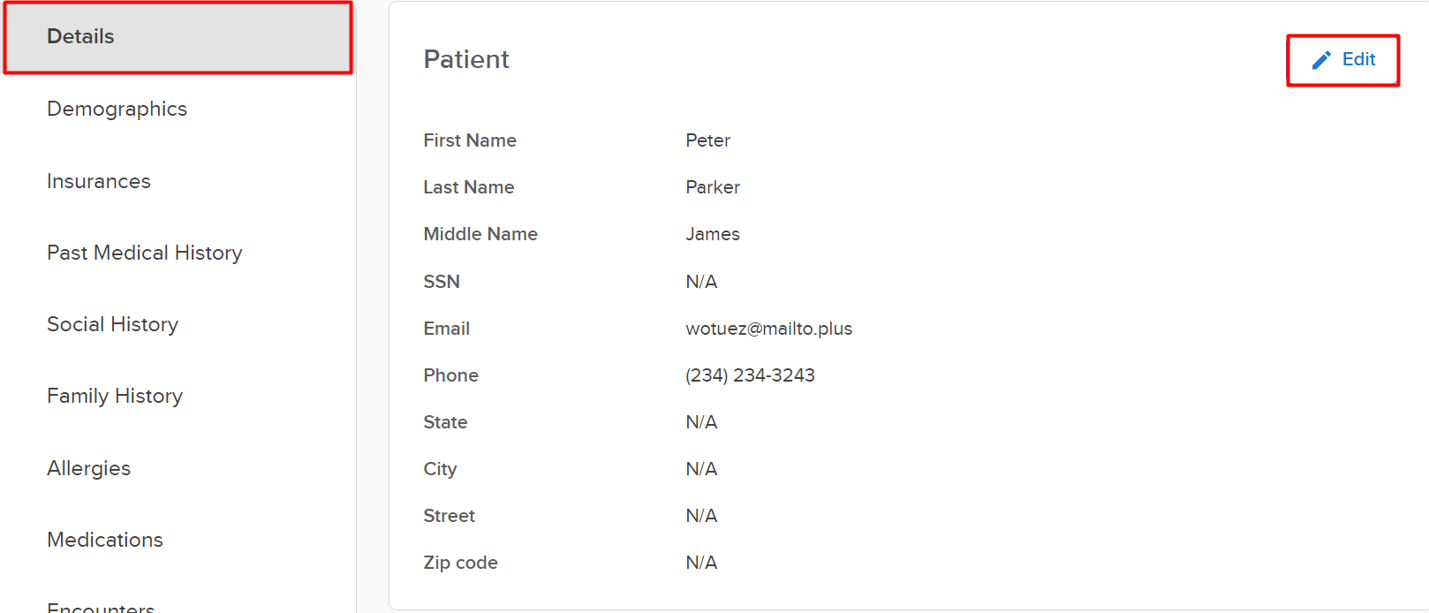The width and height of the screenshot is (1429, 613).
Task: Click the SSN field value N/A
Action: coord(701,282)
